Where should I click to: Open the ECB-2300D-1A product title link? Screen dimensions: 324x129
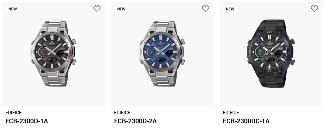pyautogui.click(x=27, y=121)
